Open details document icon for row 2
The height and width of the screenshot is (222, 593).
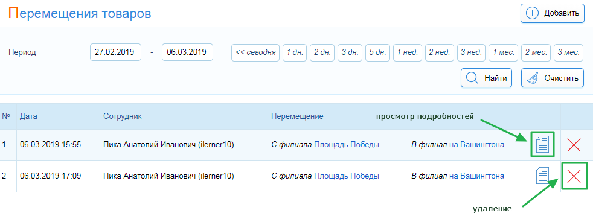pyautogui.click(x=543, y=176)
